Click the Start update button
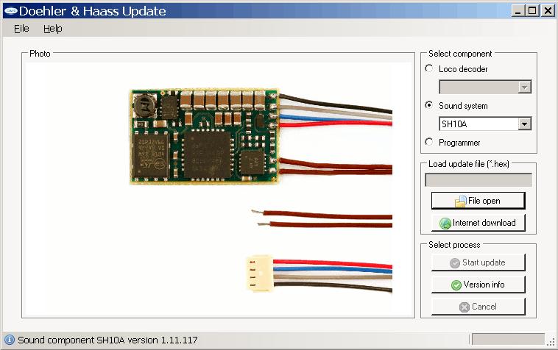 pos(478,262)
